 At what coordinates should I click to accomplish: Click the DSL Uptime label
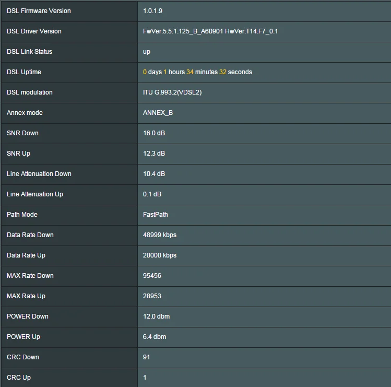point(24,72)
